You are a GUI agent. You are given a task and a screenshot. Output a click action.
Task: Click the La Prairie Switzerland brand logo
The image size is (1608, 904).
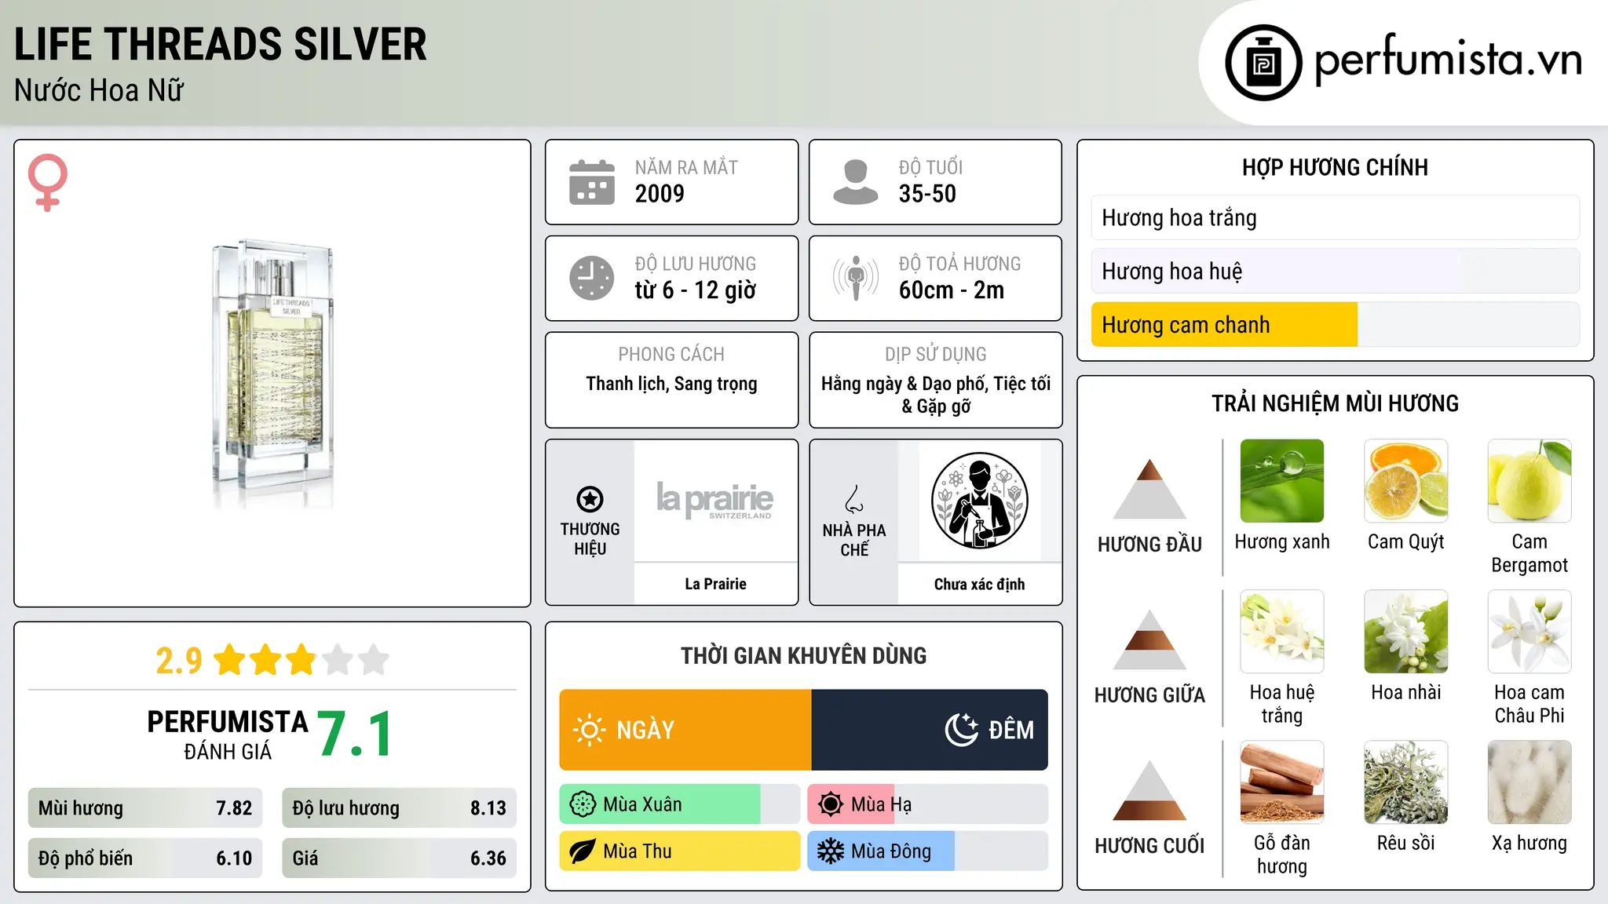pyautogui.click(x=714, y=500)
